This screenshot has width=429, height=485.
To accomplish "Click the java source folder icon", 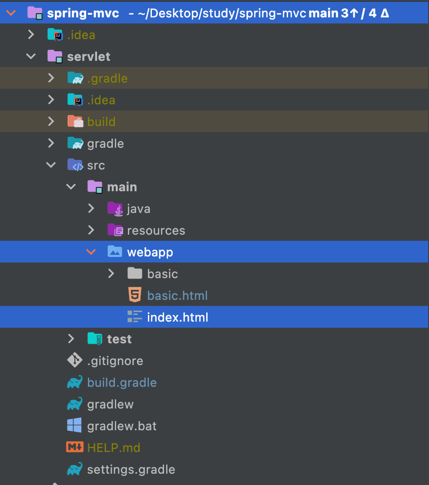I will point(115,209).
